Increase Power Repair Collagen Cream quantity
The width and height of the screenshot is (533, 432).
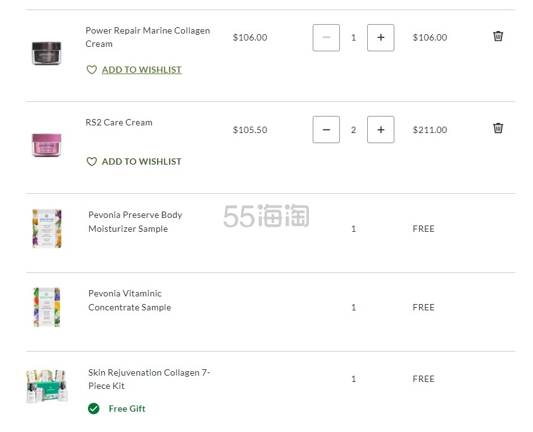point(380,37)
